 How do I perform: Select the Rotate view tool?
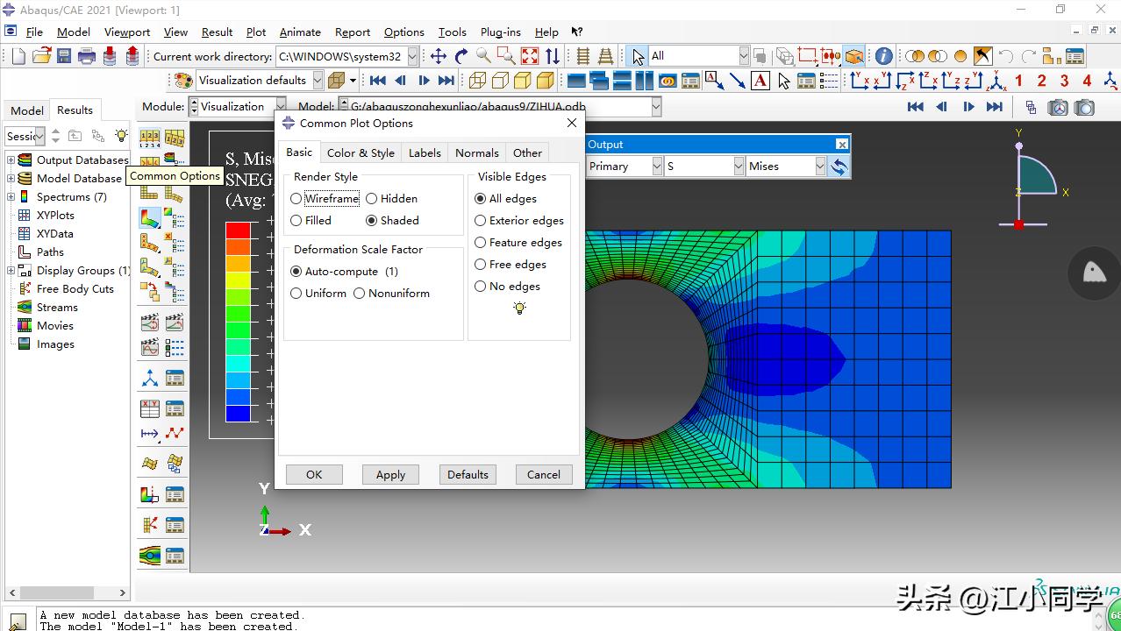(x=461, y=56)
